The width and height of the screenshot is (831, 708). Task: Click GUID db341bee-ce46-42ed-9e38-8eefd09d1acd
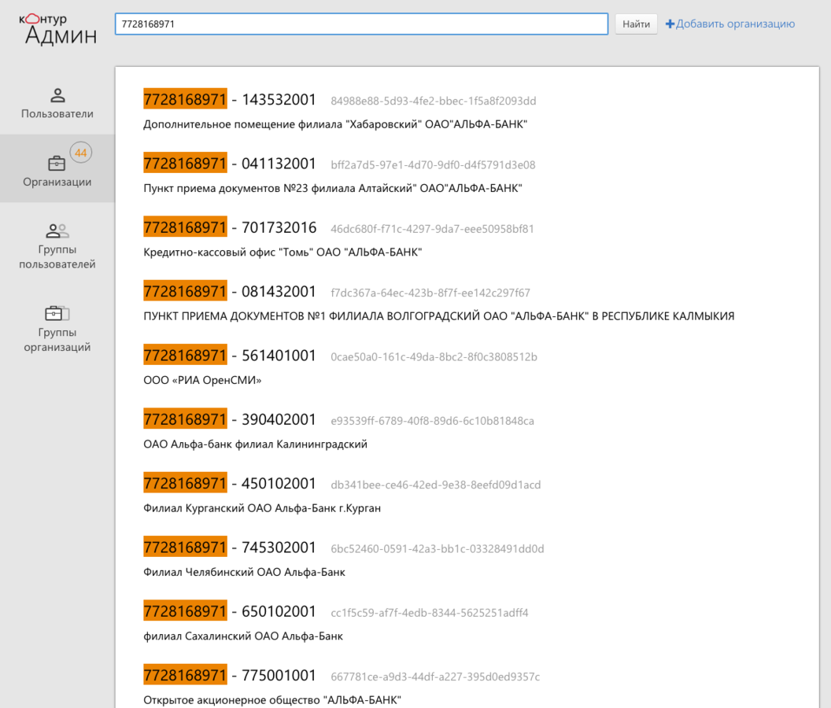pyautogui.click(x=436, y=485)
